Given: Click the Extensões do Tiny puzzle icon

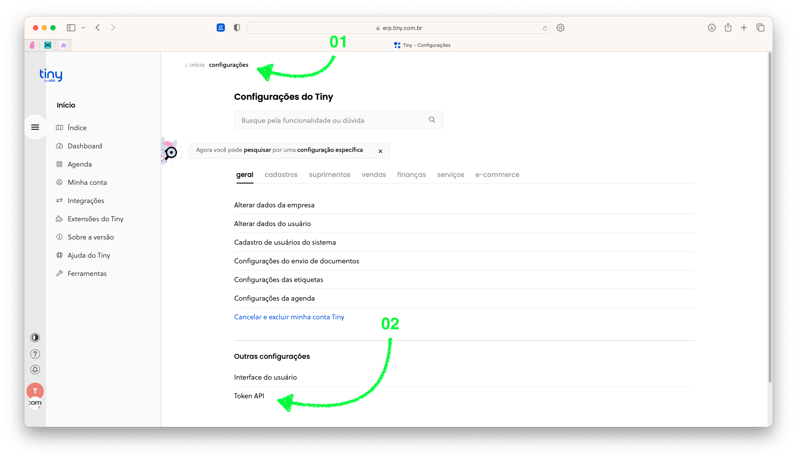Looking at the screenshot, I should (59, 219).
